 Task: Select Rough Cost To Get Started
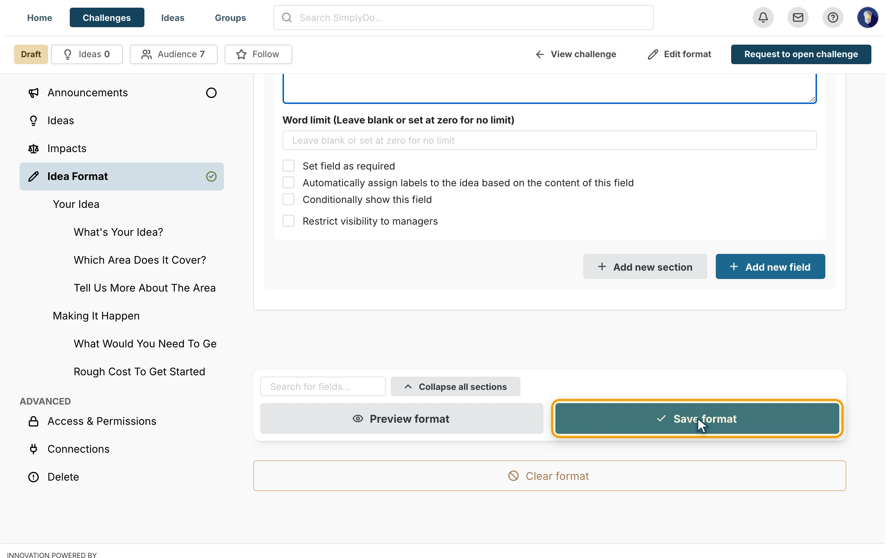[x=139, y=372]
